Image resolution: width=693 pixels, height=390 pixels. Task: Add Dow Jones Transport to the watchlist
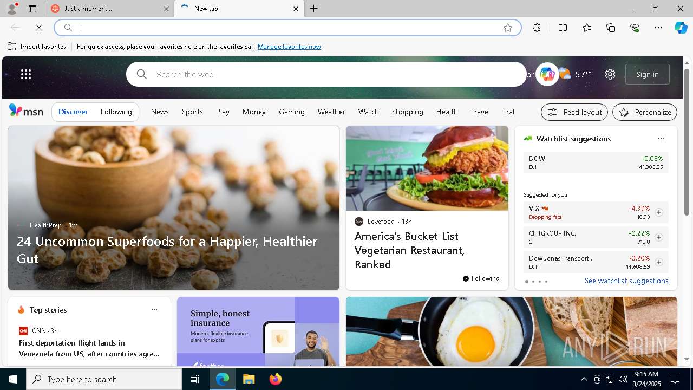[659, 262]
